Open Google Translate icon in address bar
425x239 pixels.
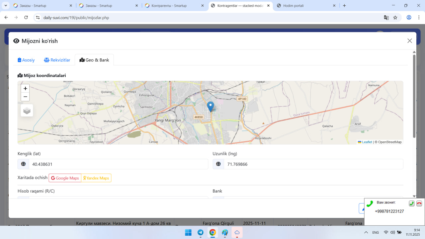point(386,18)
